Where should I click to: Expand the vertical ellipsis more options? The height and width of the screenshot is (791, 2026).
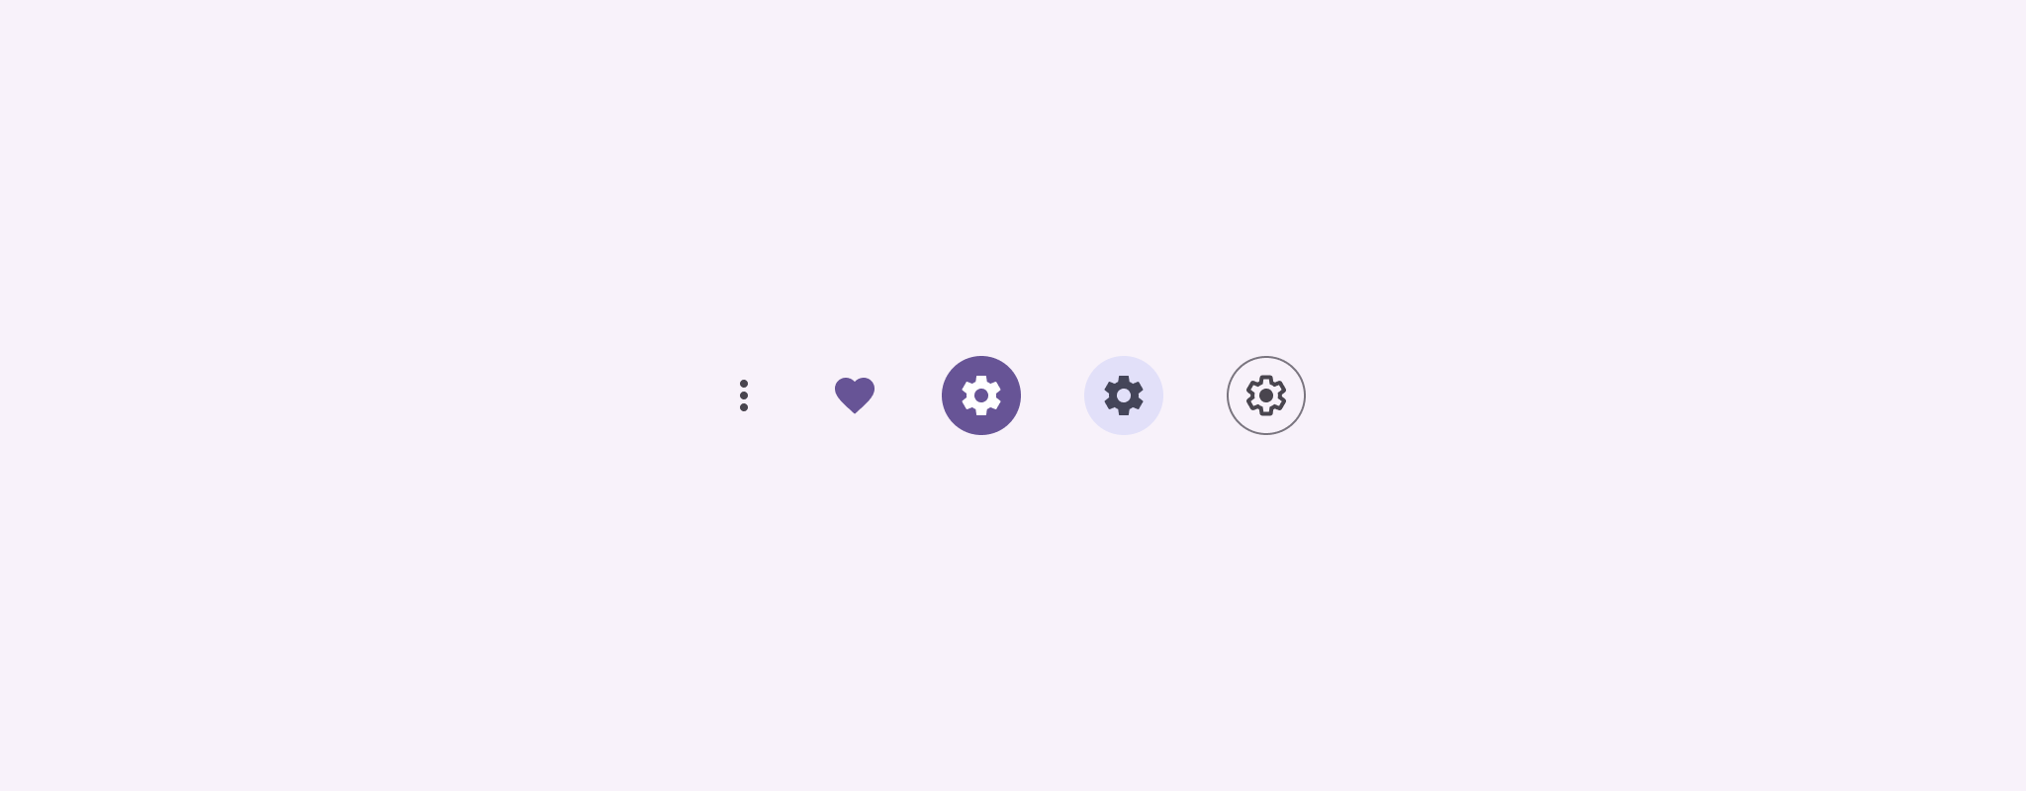click(744, 395)
